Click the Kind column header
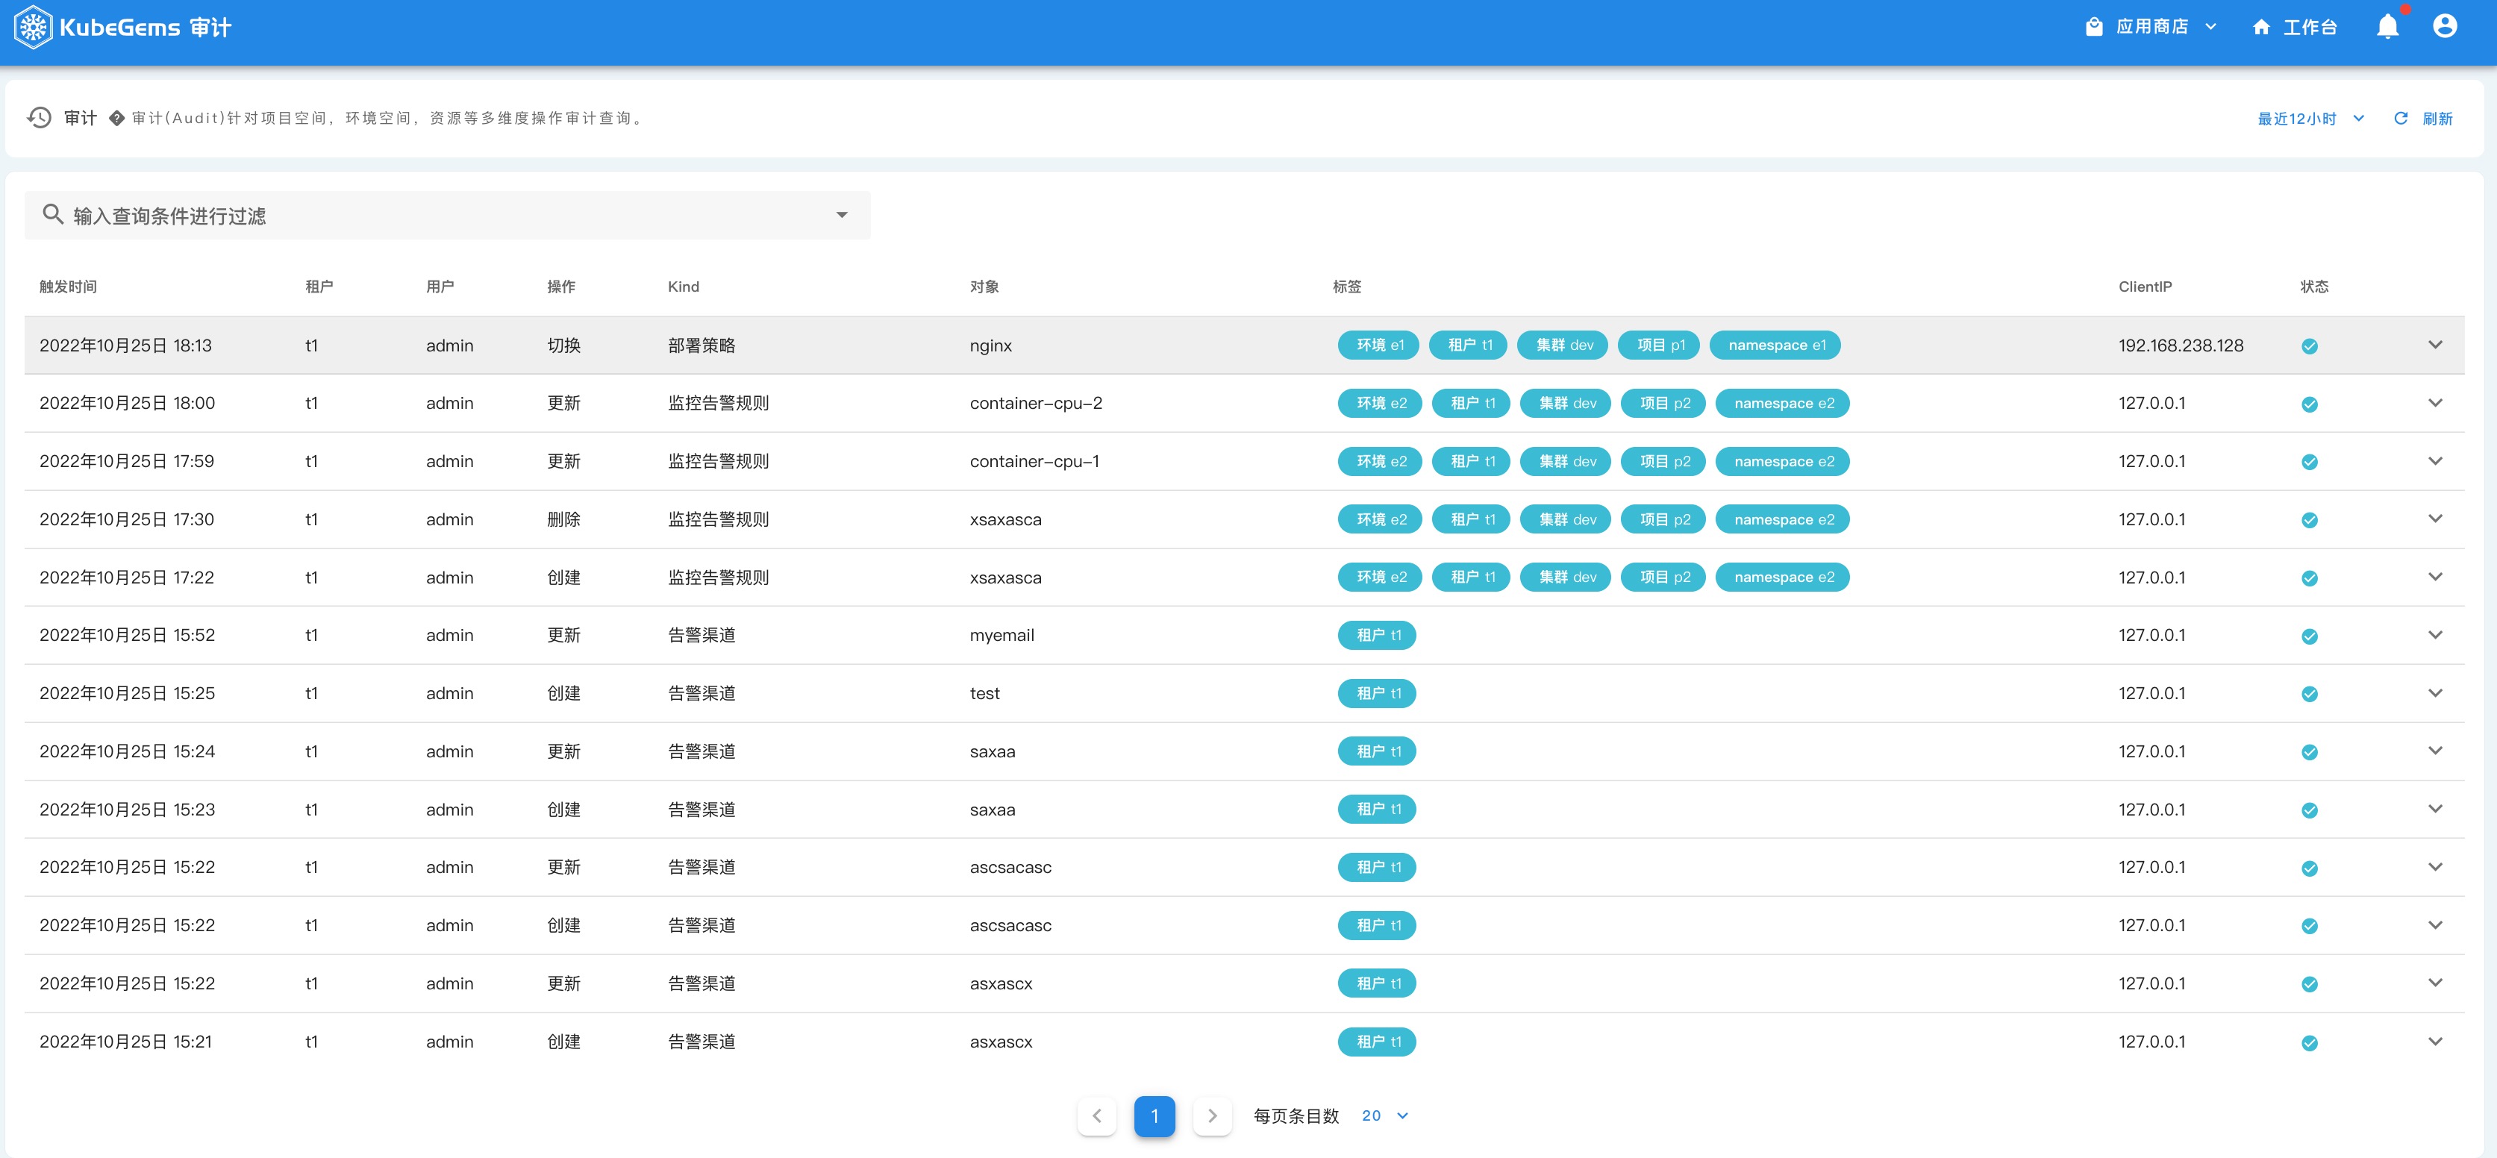 684,287
